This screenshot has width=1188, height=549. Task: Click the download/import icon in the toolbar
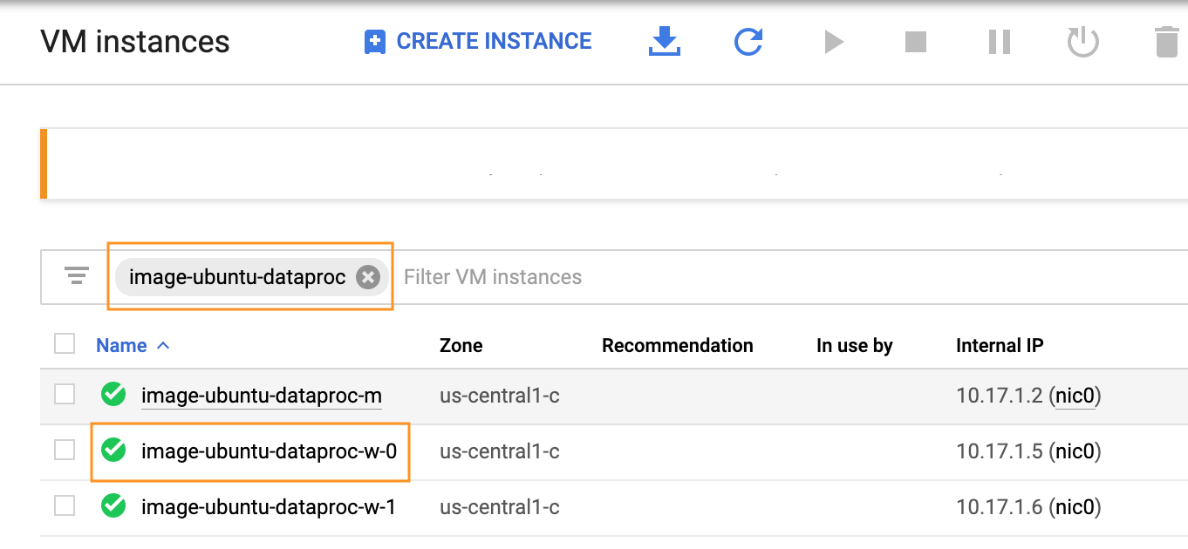(665, 41)
